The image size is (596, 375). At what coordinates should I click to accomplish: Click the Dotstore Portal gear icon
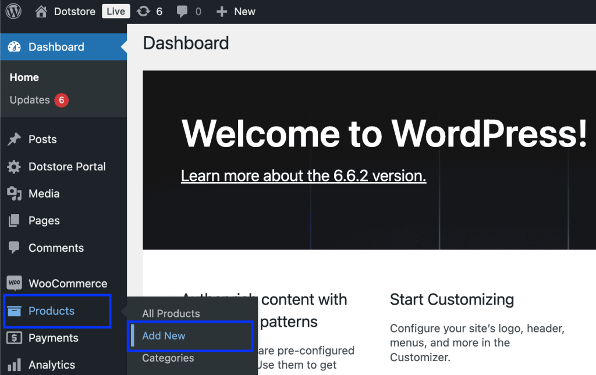pyautogui.click(x=14, y=167)
